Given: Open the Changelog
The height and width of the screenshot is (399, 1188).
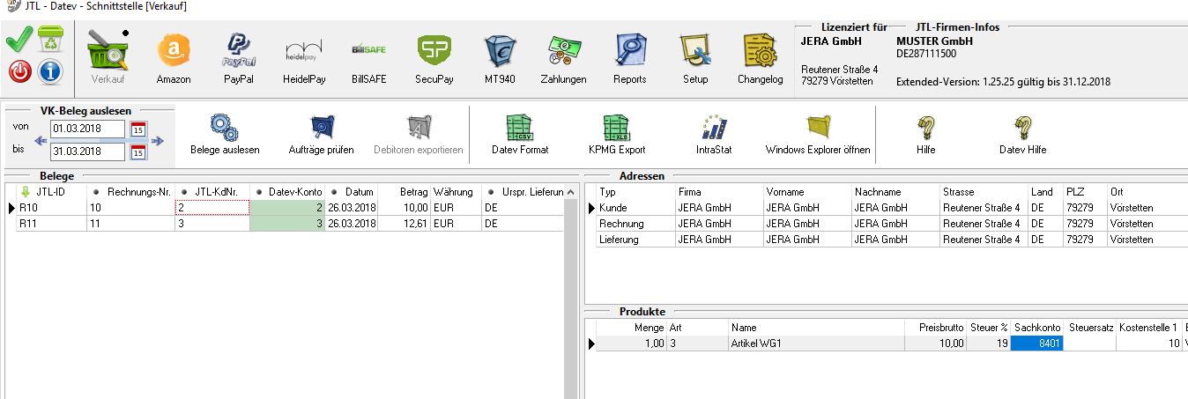Looking at the screenshot, I should pyautogui.click(x=760, y=58).
